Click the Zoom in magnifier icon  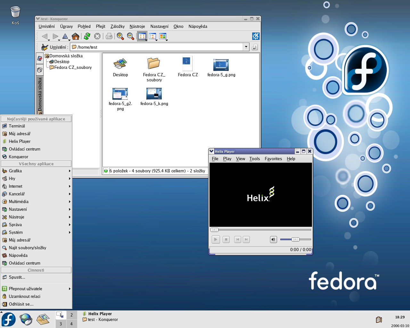120,36
